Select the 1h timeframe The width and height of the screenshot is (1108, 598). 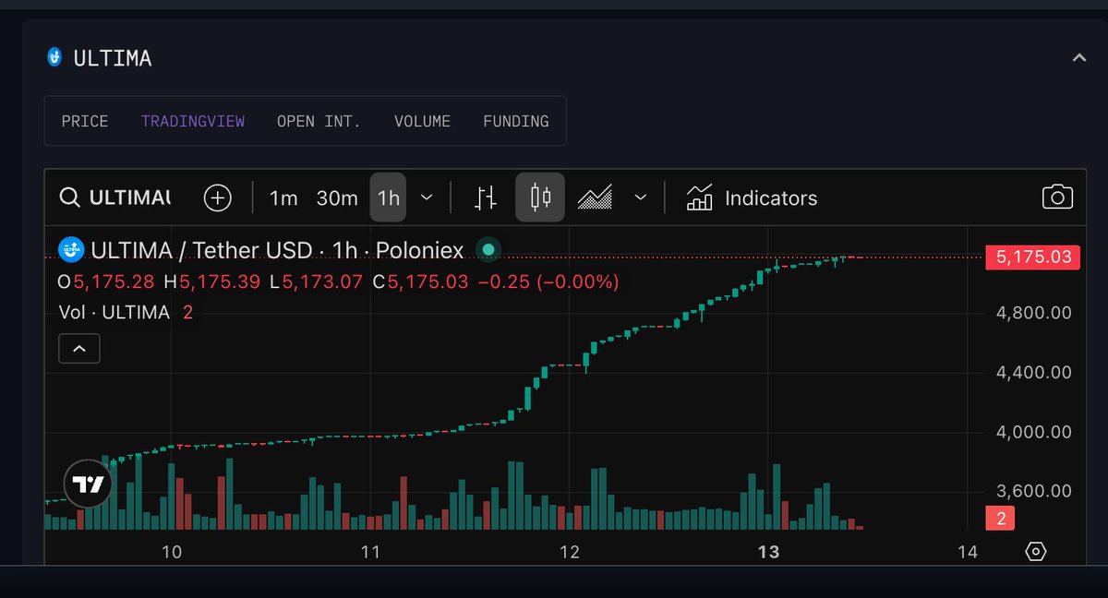point(389,197)
